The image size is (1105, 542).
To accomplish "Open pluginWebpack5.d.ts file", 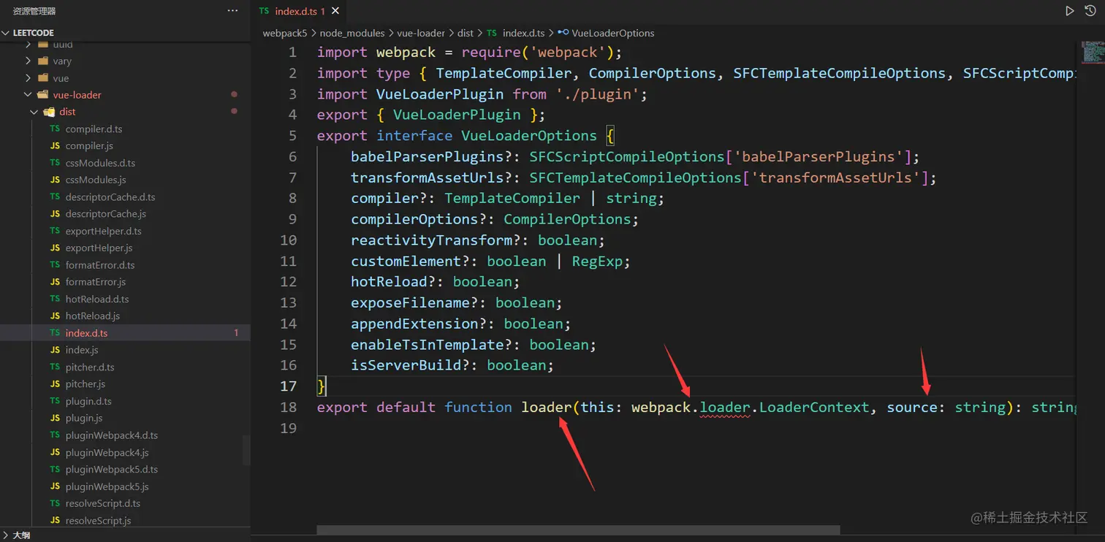I will pos(112,469).
